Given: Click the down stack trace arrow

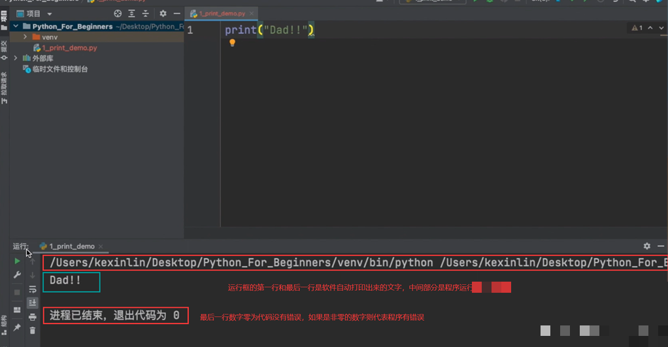Looking at the screenshot, I should click(x=33, y=276).
